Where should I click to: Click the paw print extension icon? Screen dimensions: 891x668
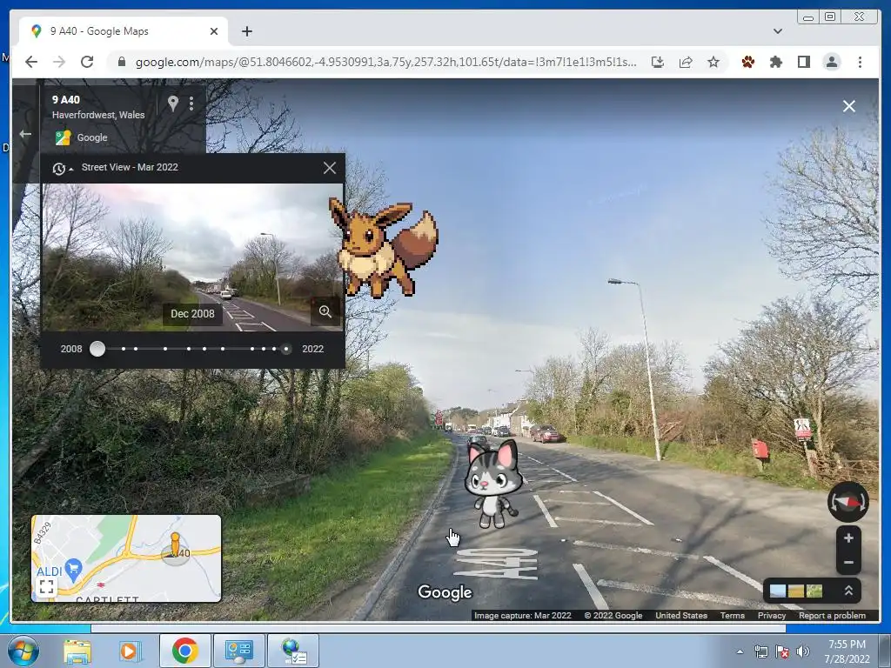pyautogui.click(x=747, y=62)
